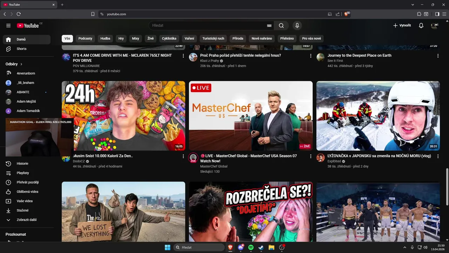Open the We Lost Everything thumbnail
The height and width of the screenshot is (253, 449).
coord(123,212)
